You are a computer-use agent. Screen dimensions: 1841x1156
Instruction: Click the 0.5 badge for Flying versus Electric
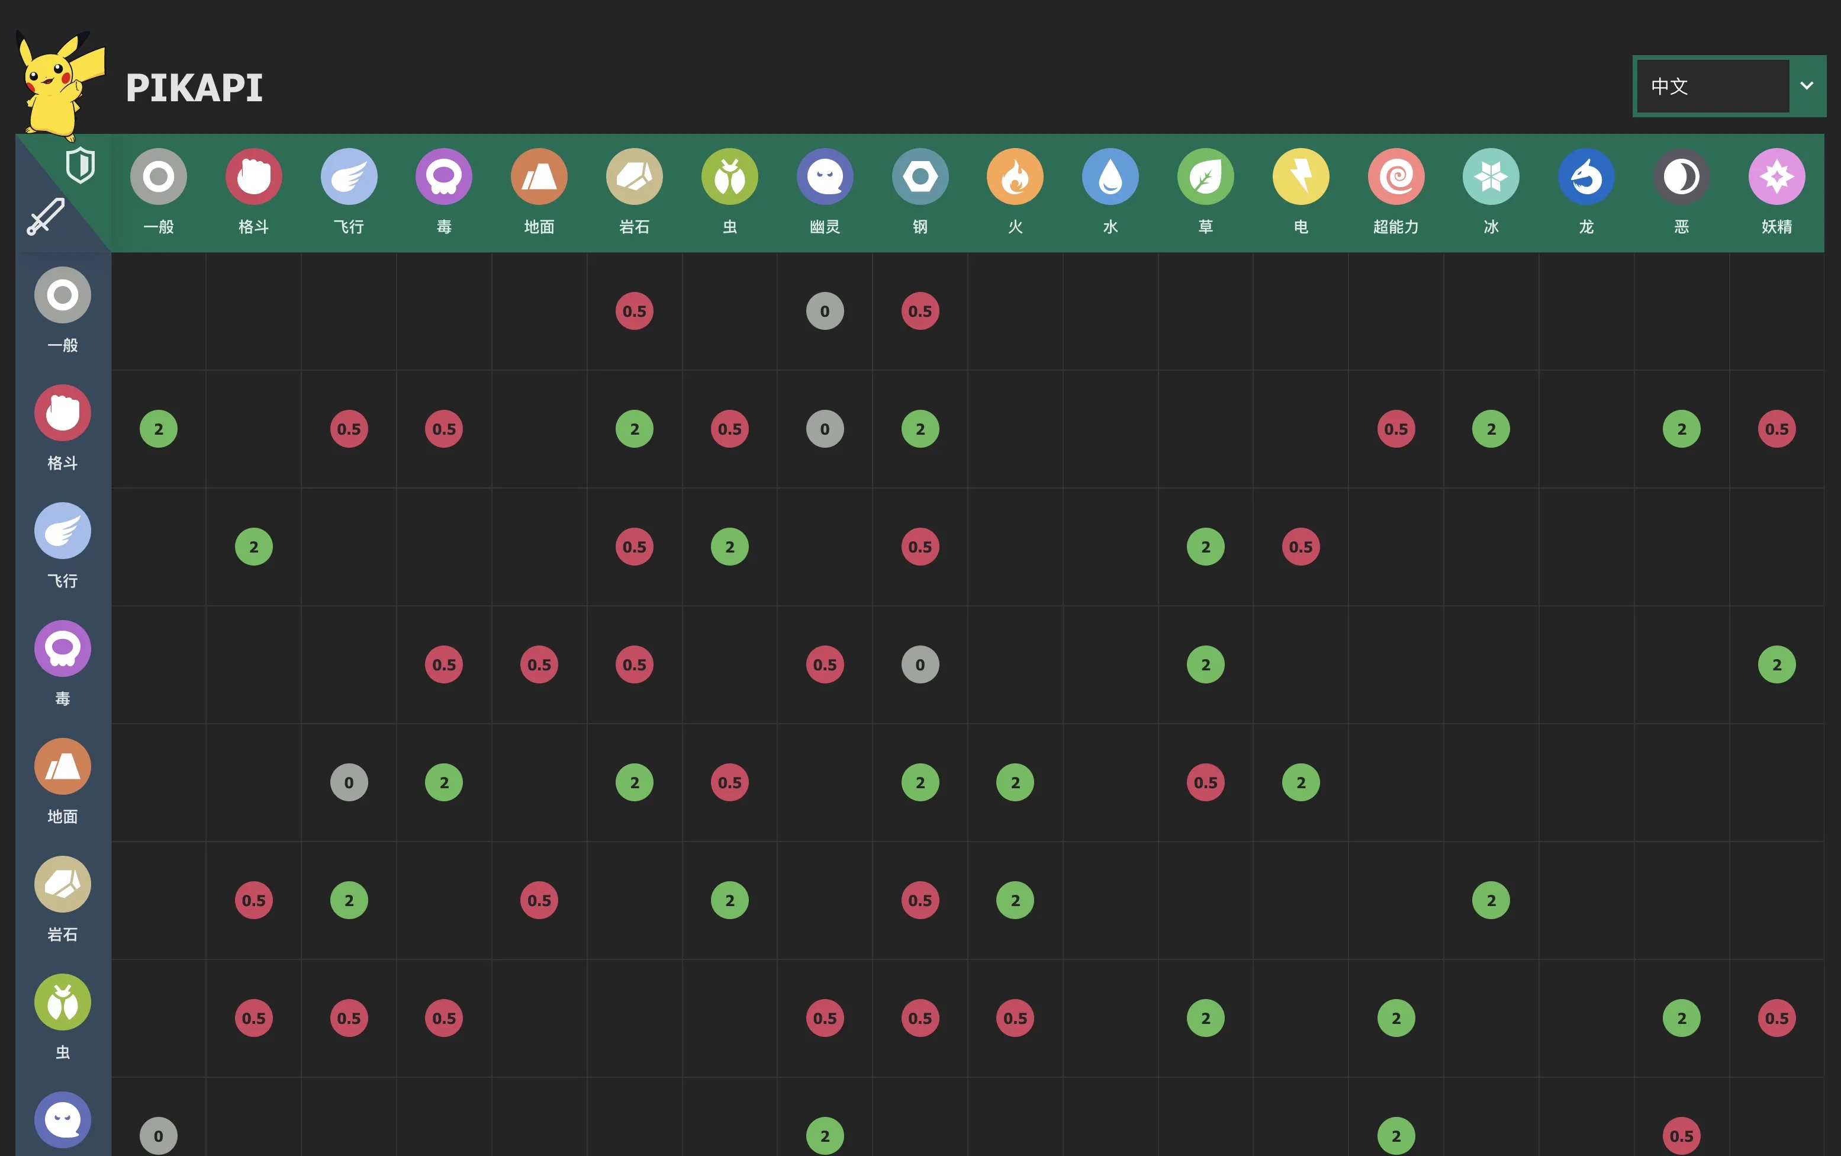pyautogui.click(x=1301, y=547)
